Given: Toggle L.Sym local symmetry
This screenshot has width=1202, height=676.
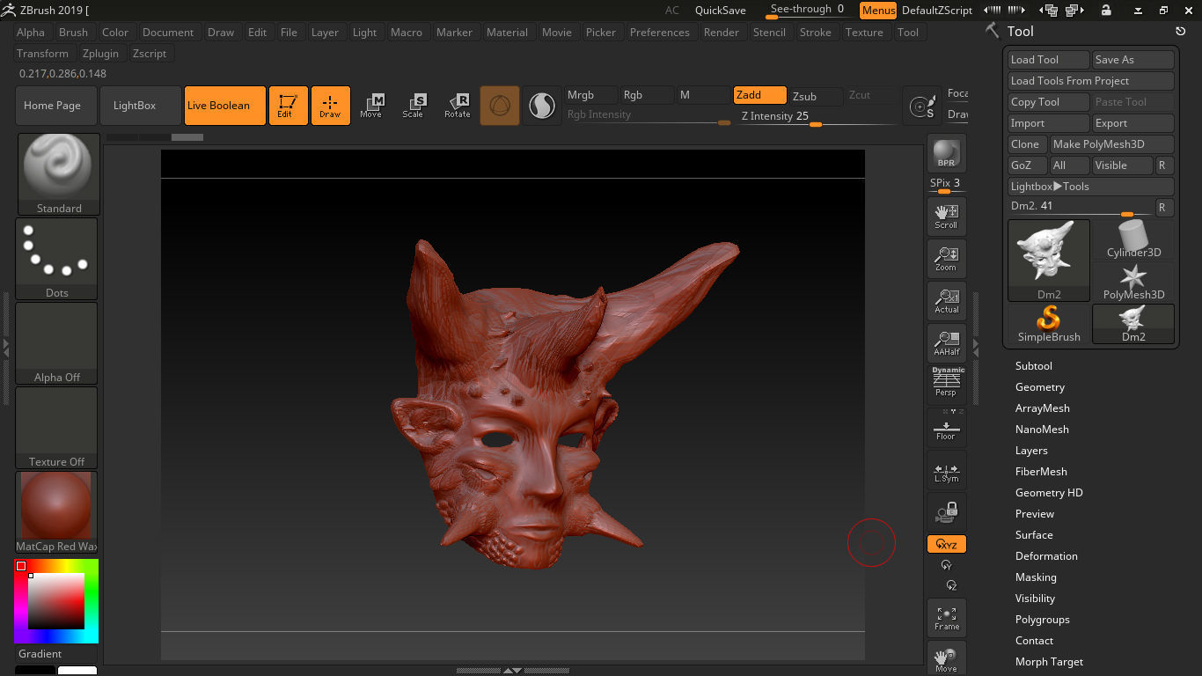Looking at the screenshot, I should click(x=946, y=470).
